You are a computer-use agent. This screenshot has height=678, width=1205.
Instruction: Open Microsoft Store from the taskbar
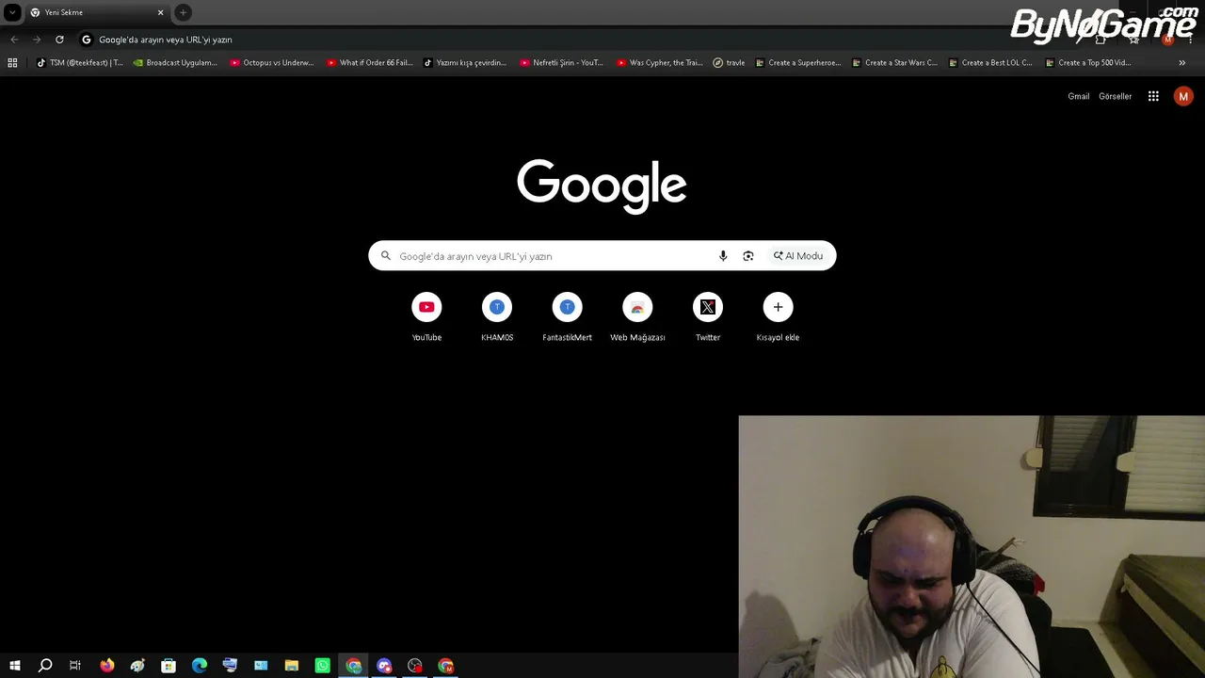click(x=169, y=666)
